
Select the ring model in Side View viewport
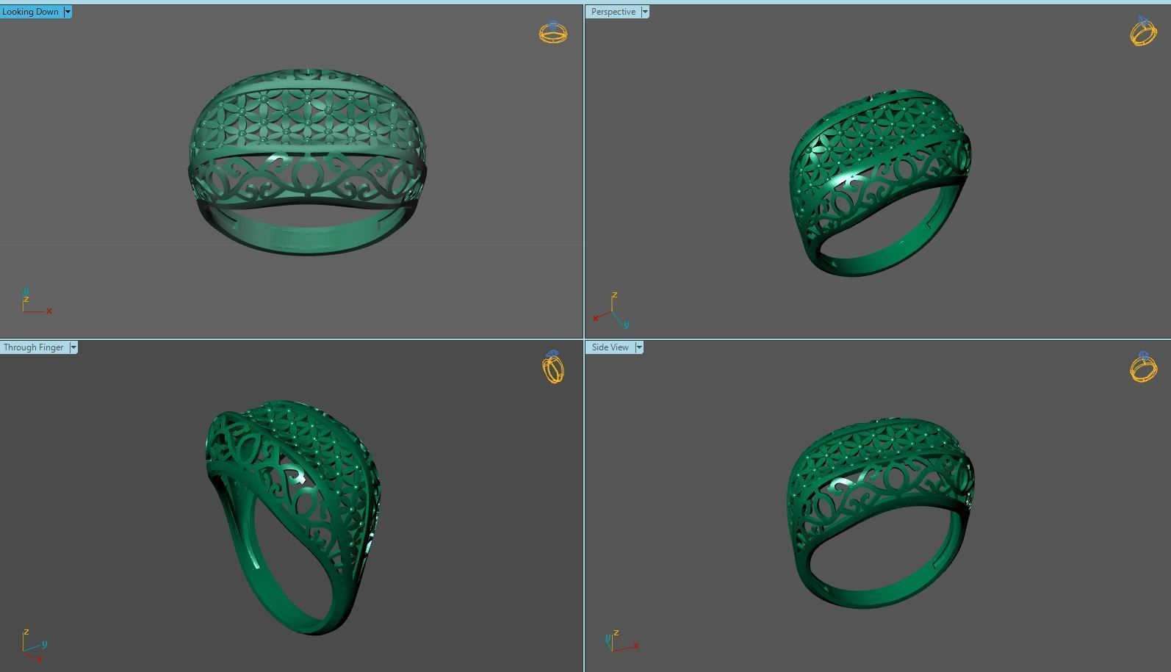[881, 513]
